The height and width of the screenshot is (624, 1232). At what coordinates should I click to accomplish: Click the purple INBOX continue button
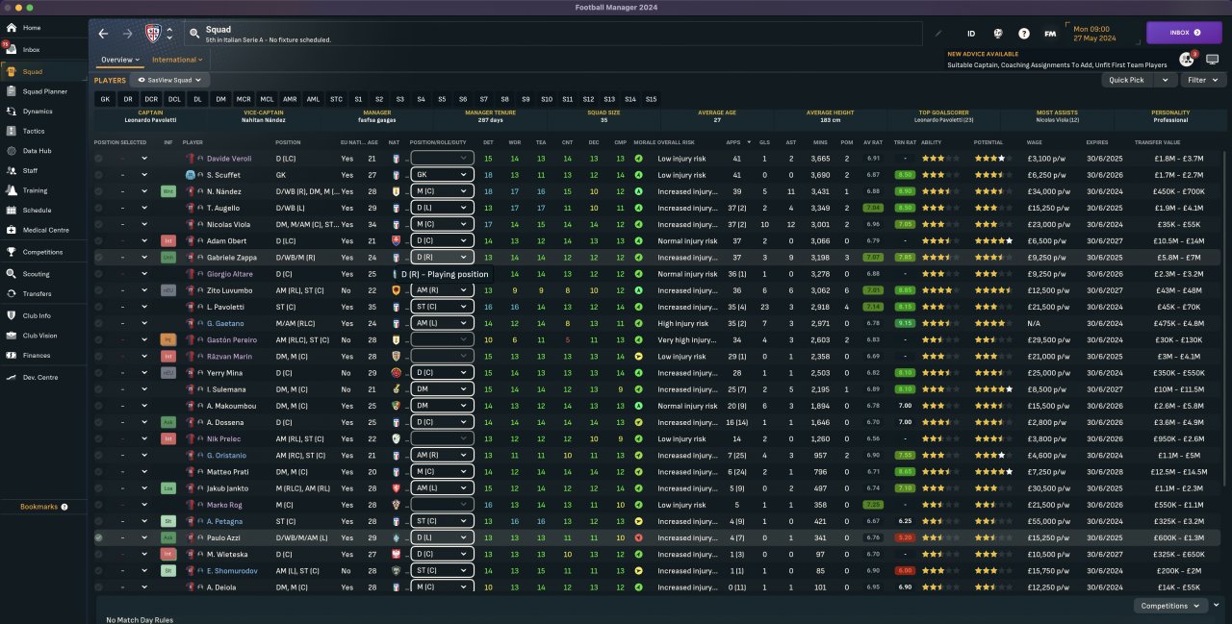1184,33
